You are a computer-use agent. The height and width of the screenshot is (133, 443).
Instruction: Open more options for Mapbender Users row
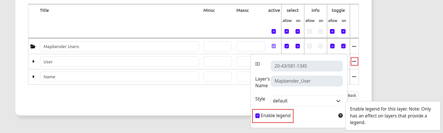tap(354, 46)
